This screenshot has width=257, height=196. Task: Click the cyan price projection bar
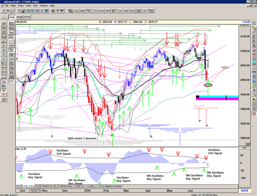click(x=218, y=96)
